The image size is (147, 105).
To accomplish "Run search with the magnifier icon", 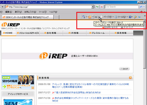I will click(141, 7).
